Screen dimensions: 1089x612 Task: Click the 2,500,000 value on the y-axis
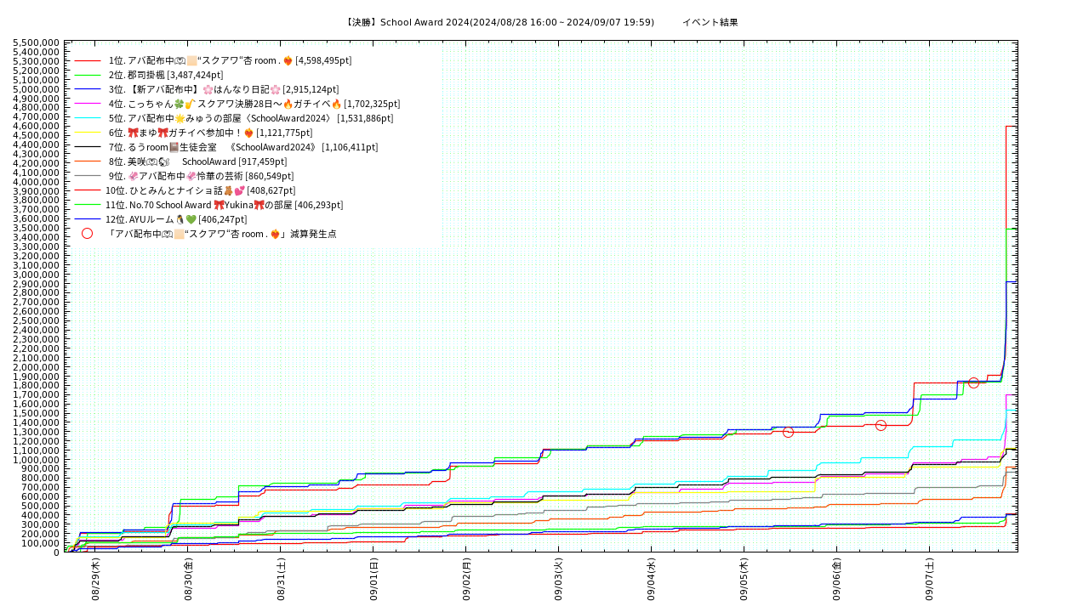tap(37, 320)
